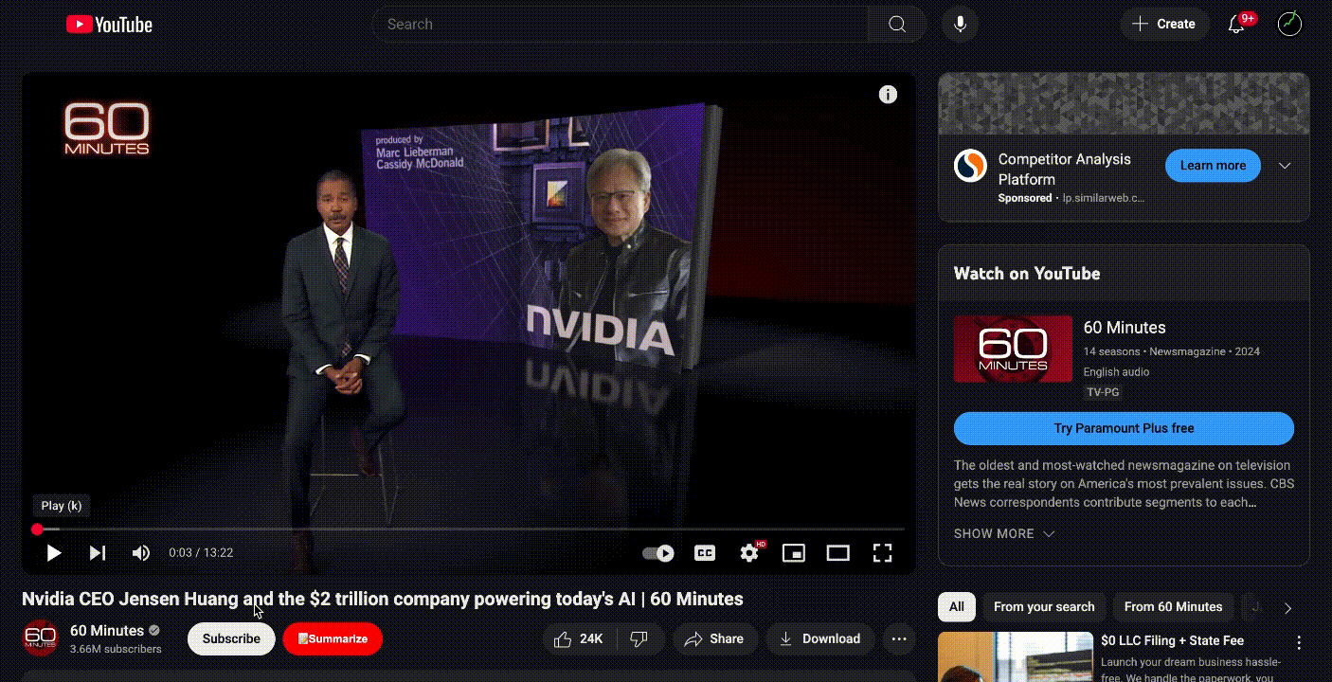This screenshot has height=682, width=1332.
Task: Switch to theater mode
Action: (x=837, y=552)
